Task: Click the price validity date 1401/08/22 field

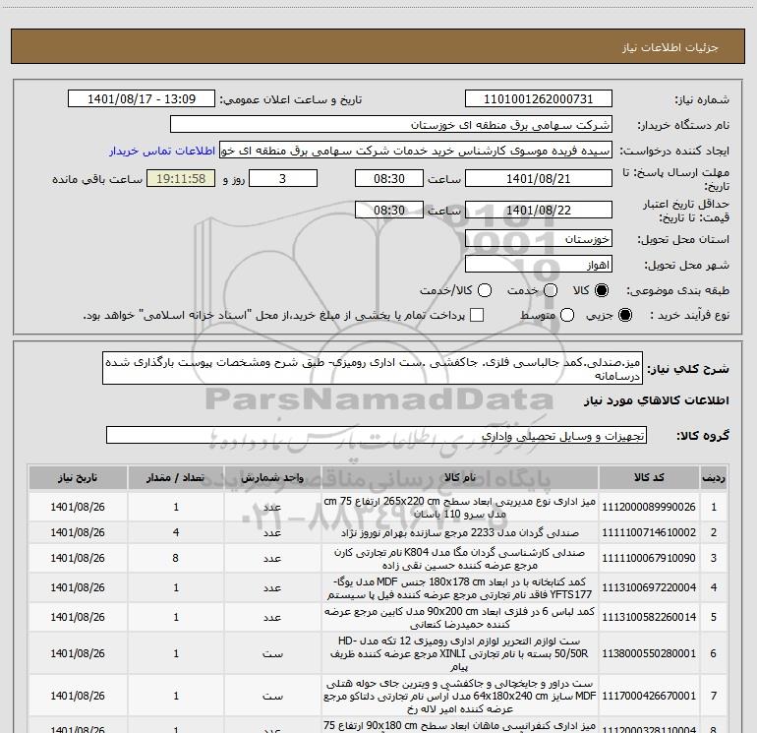Action: pyautogui.click(x=538, y=211)
